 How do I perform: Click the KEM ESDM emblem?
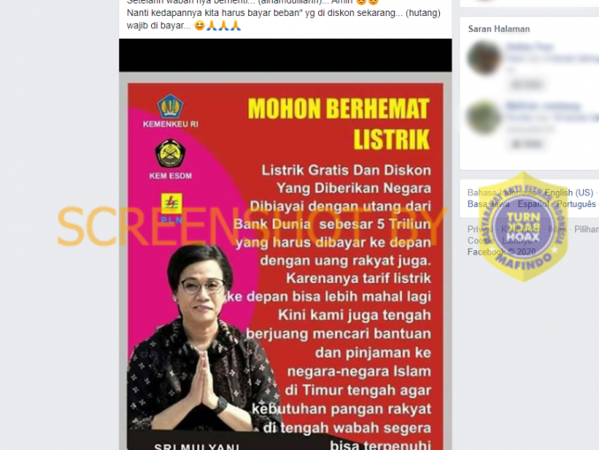[x=171, y=154]
